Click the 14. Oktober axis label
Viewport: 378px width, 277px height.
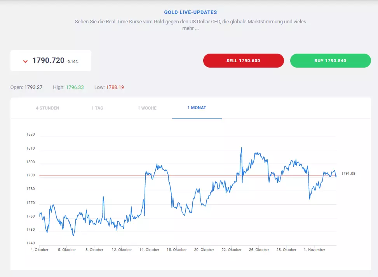[x=149, y=250]
